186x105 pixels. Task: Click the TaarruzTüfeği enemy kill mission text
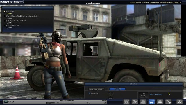(x=22, y=16)
